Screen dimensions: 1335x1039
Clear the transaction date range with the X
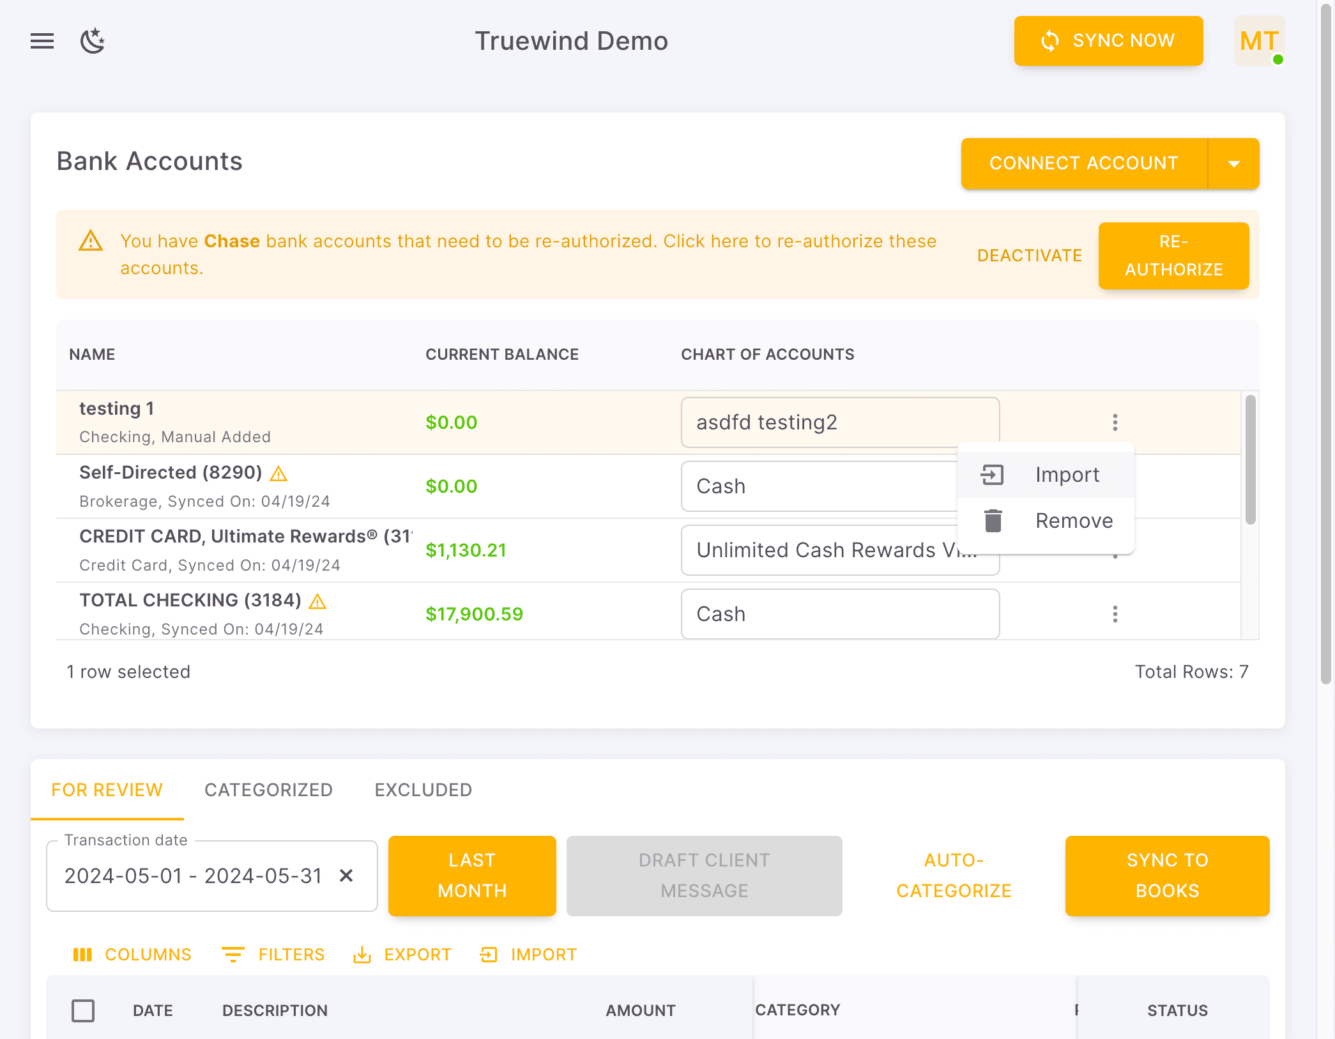(x=347, y=875)
